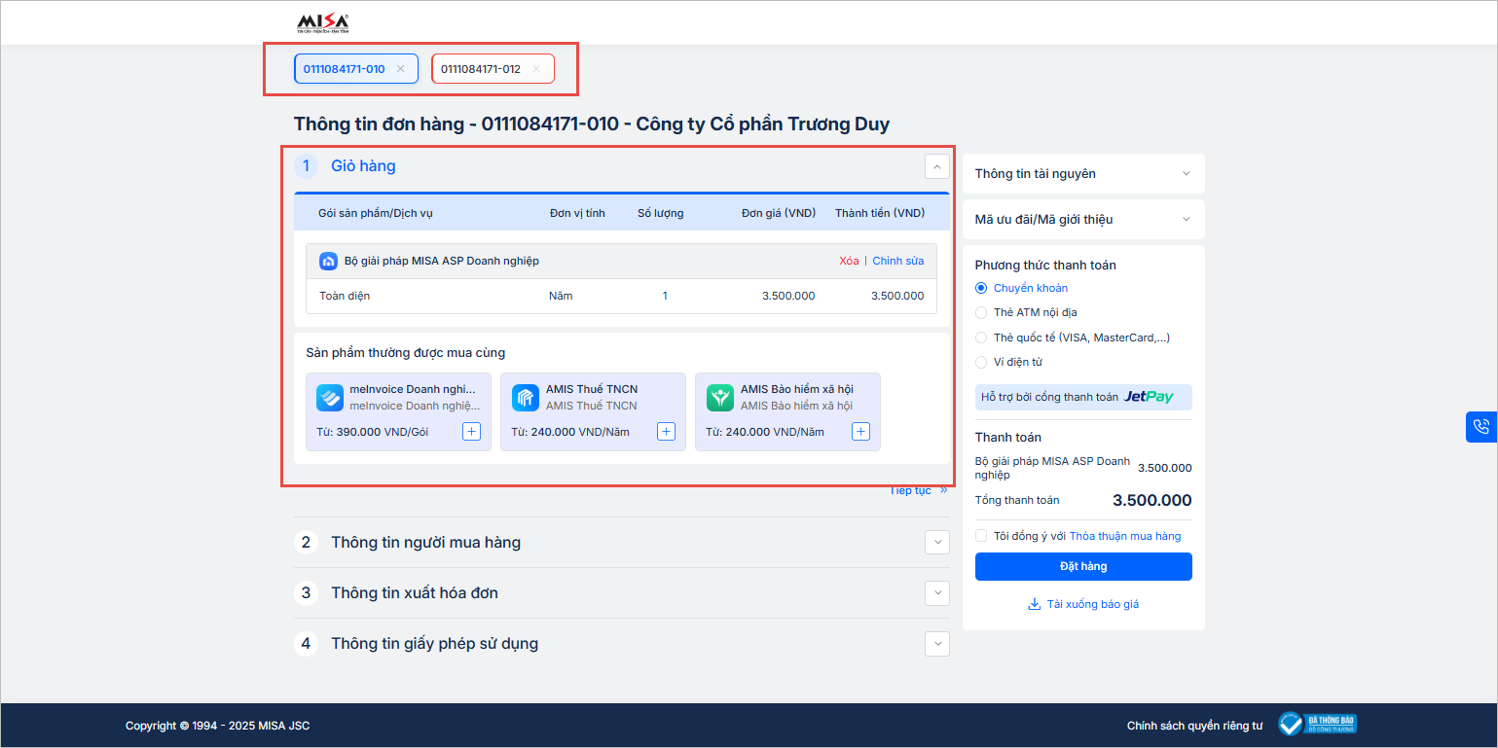1498x748 pixels.
Task: Click the MISA logo in header
Action: (x=322, y=23)
